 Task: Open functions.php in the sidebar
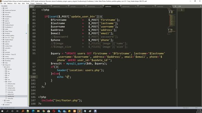[11, 90]
